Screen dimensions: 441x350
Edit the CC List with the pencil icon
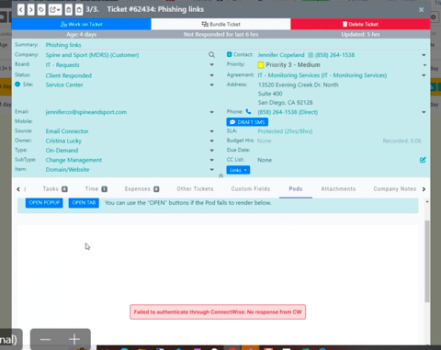click(x=423, y=160)
